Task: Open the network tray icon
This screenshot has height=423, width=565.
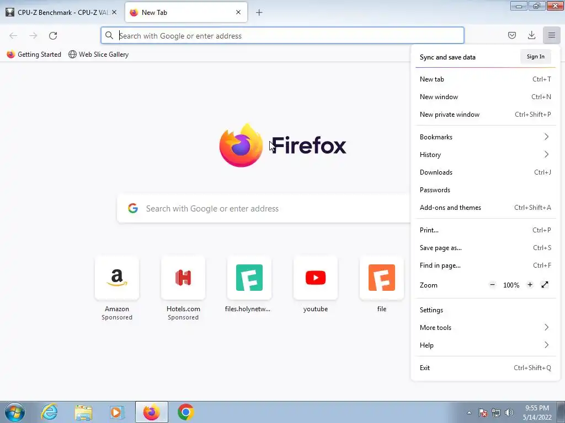Action: click(x=496, y=413)
